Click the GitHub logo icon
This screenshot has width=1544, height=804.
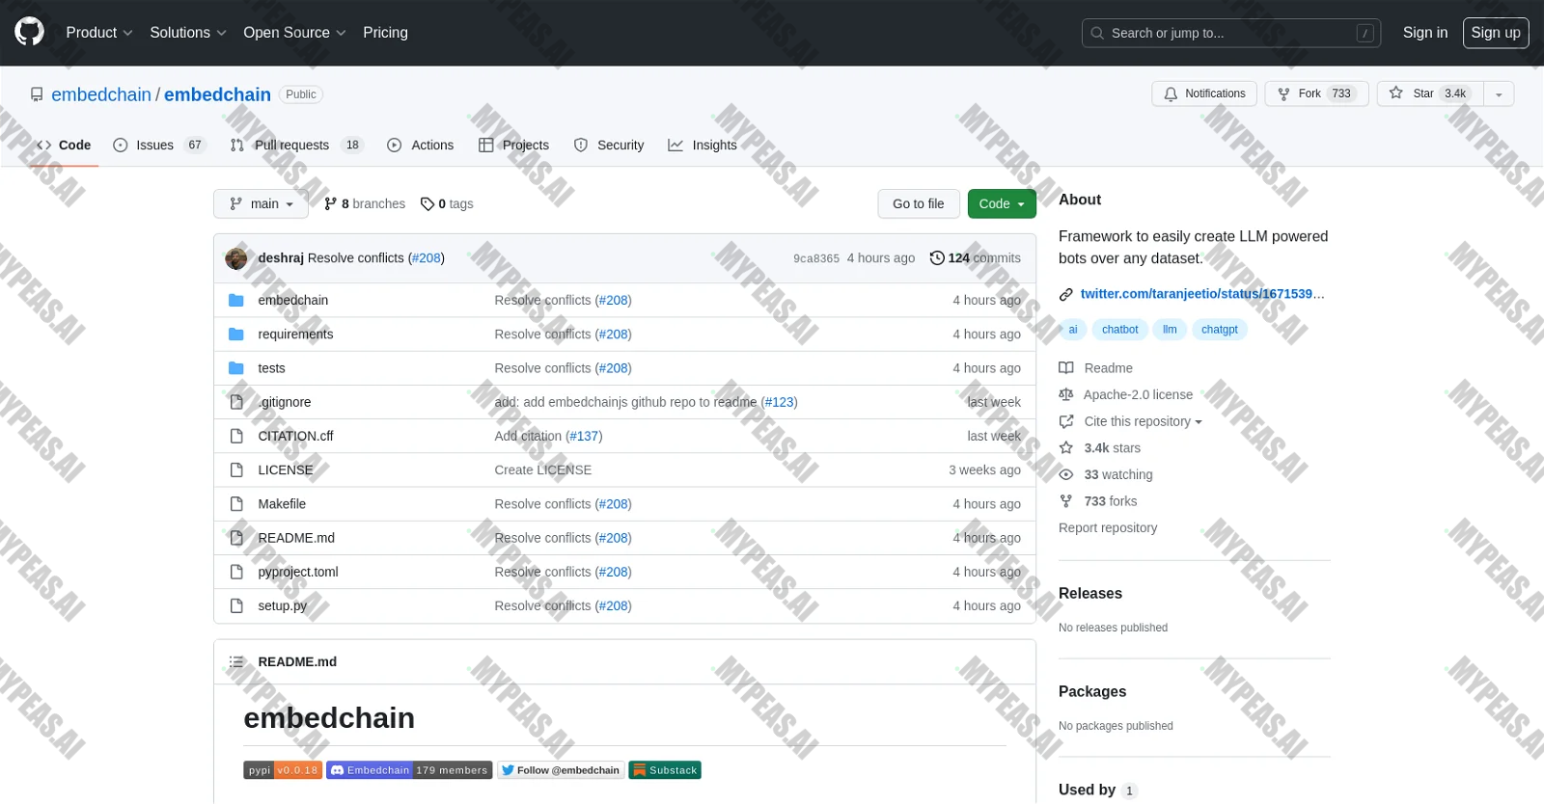coord(30,32)
